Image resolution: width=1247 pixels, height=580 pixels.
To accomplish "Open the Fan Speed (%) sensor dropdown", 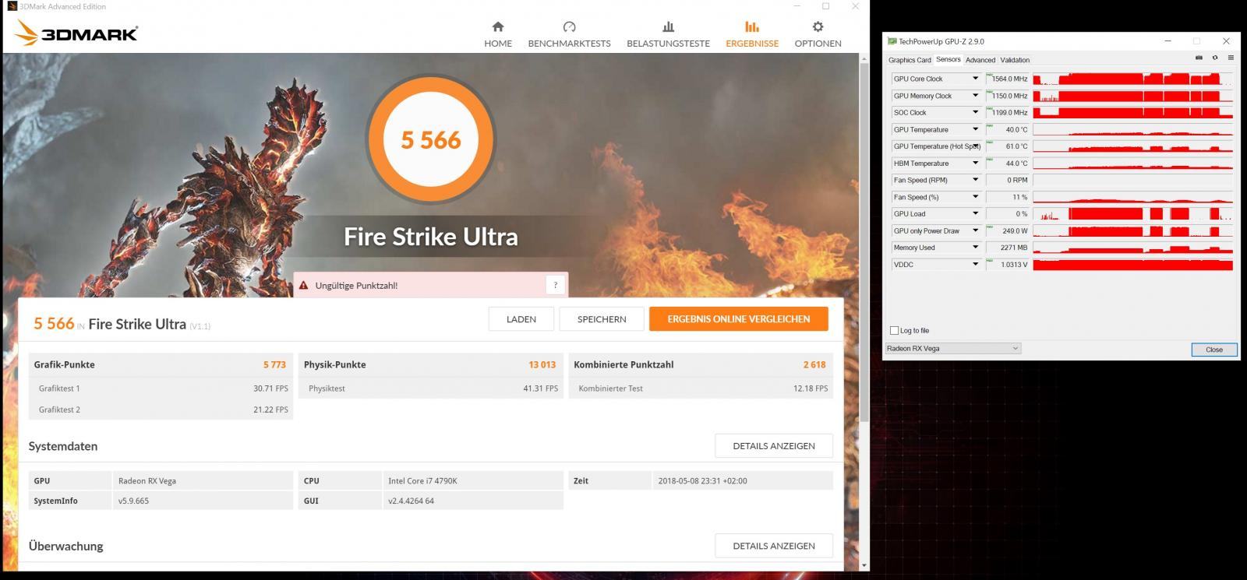I will point(974,197).
